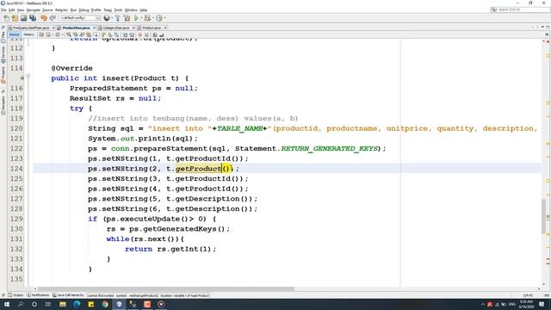Switch to the Product.java tab
Image resolution: width=551 pixels, height=310 pixels.
pos(152,28)
